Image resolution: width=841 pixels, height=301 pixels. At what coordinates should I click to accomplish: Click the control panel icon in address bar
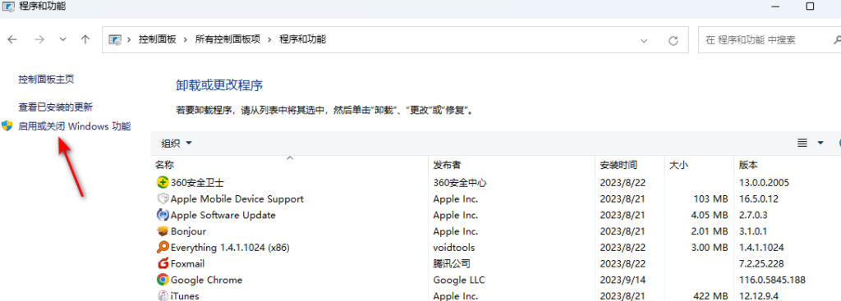click(115, 39)
